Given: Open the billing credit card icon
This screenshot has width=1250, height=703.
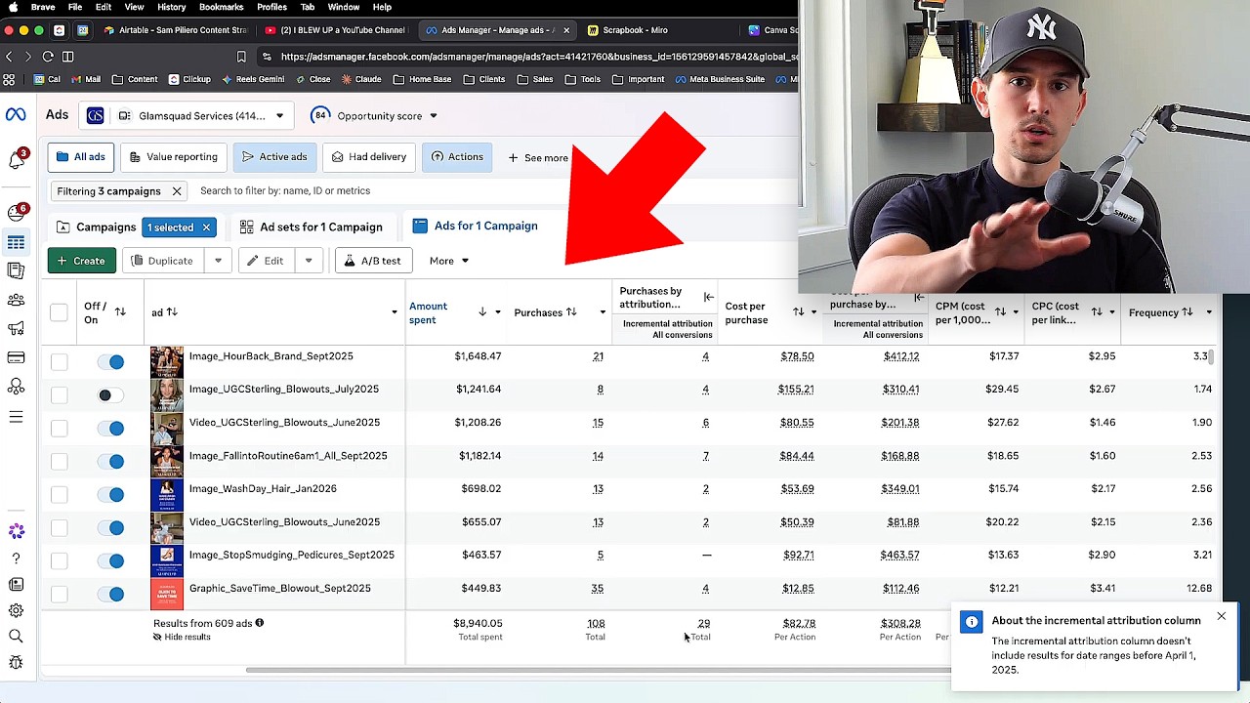Looking at the screenshot, I should coord(16,357).
